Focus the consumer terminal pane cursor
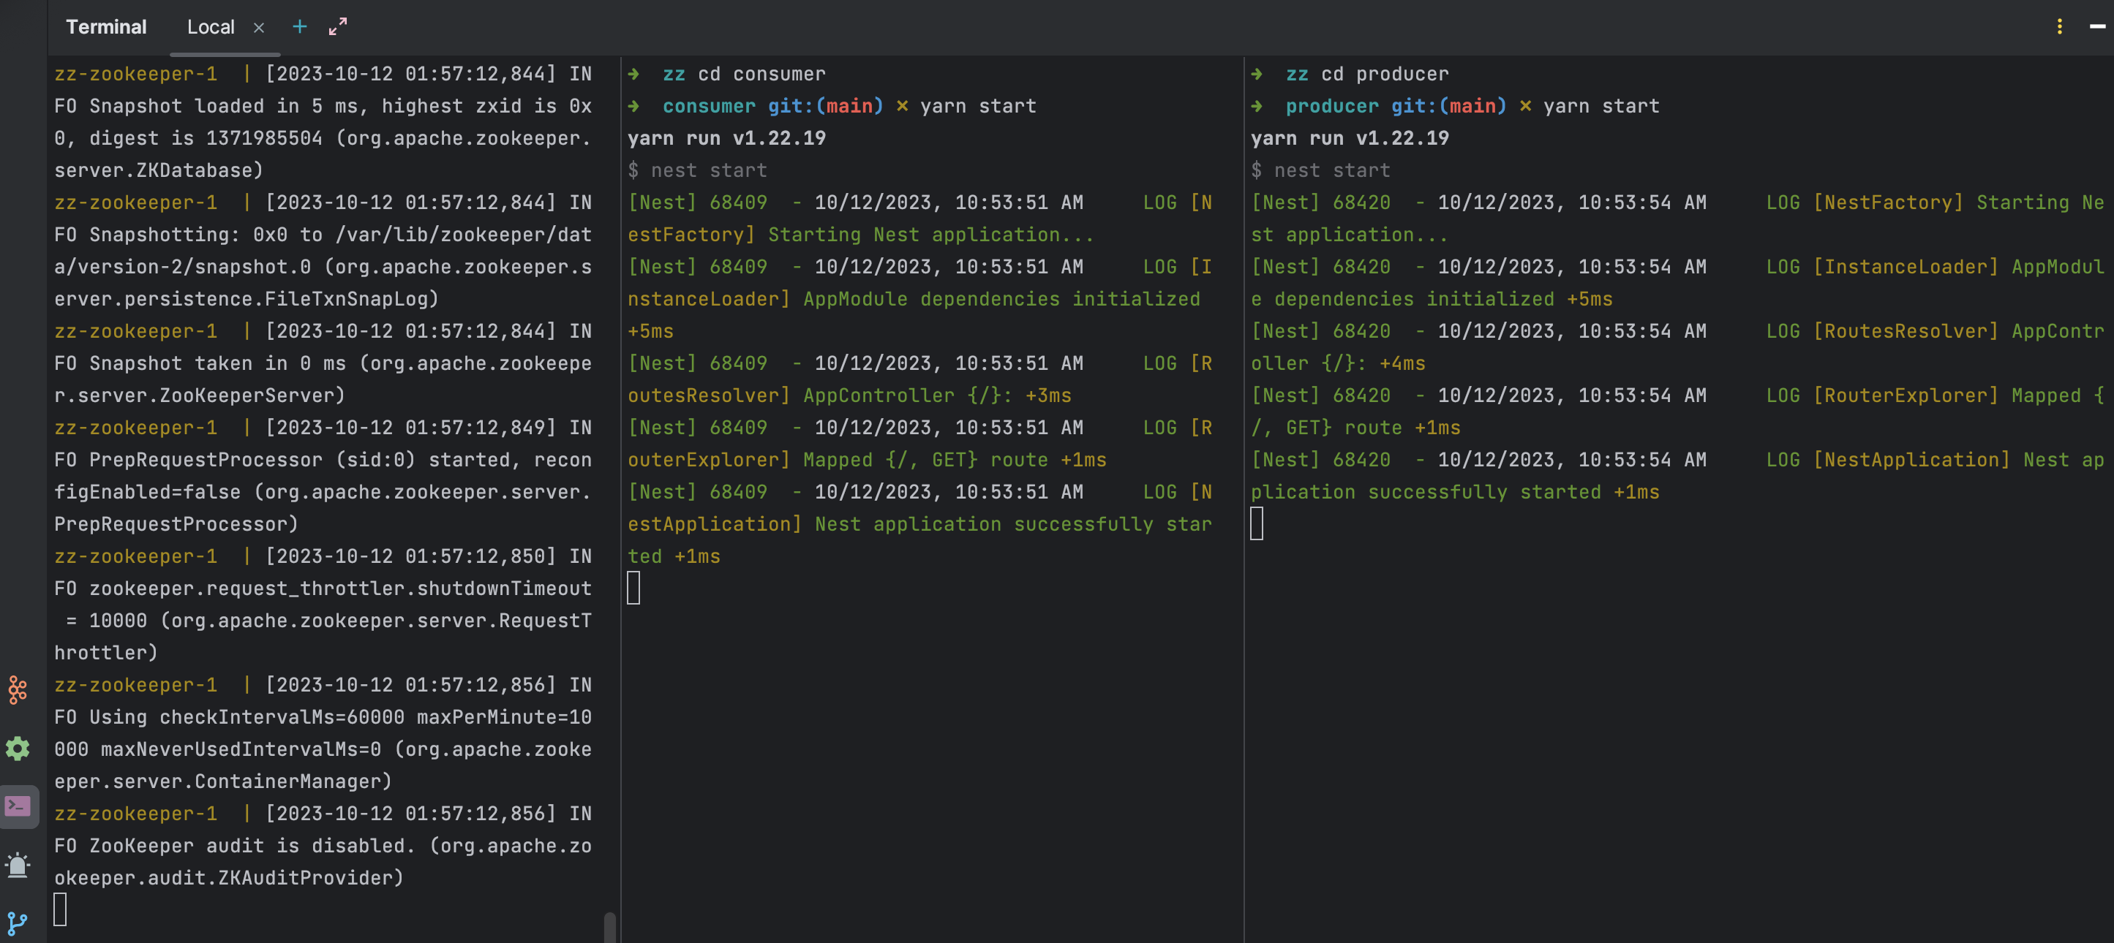This screenshot has height=943, width=2114. (633, 588)
